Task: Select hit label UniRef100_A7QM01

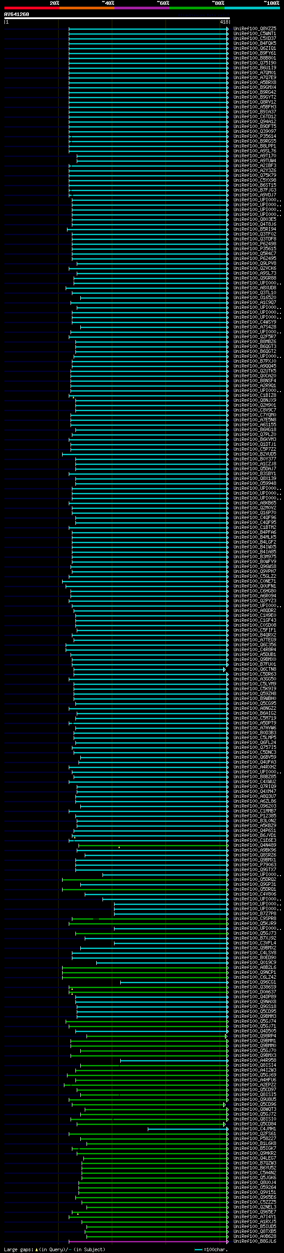Action: pyautogui.click(x=254, y=72)
